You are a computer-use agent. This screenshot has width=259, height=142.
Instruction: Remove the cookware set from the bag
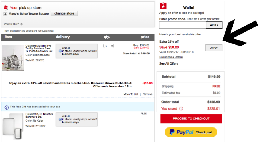147,94
